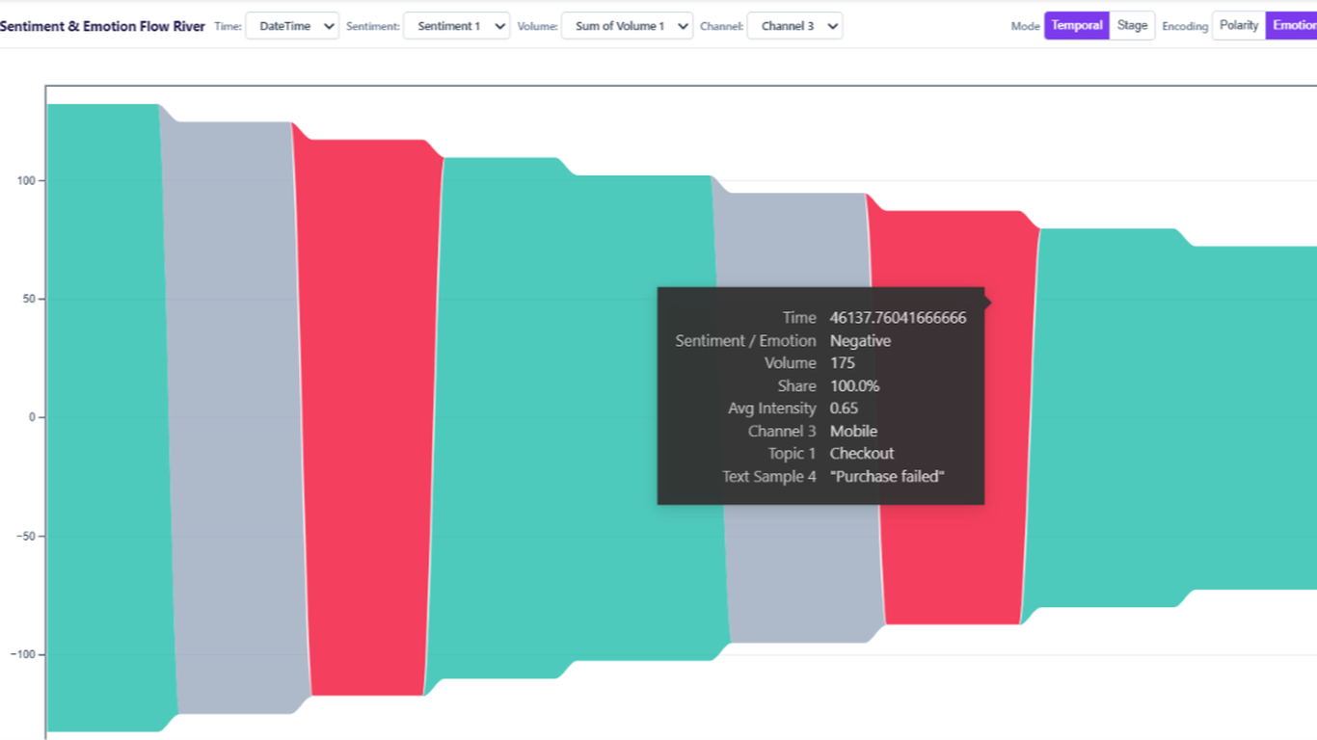Expand the Volume dropdown Sum of Volume 1
Image resolution: width=1317 pixels, height=740 pixels.
pyautogui.click(x=627, y=26)
